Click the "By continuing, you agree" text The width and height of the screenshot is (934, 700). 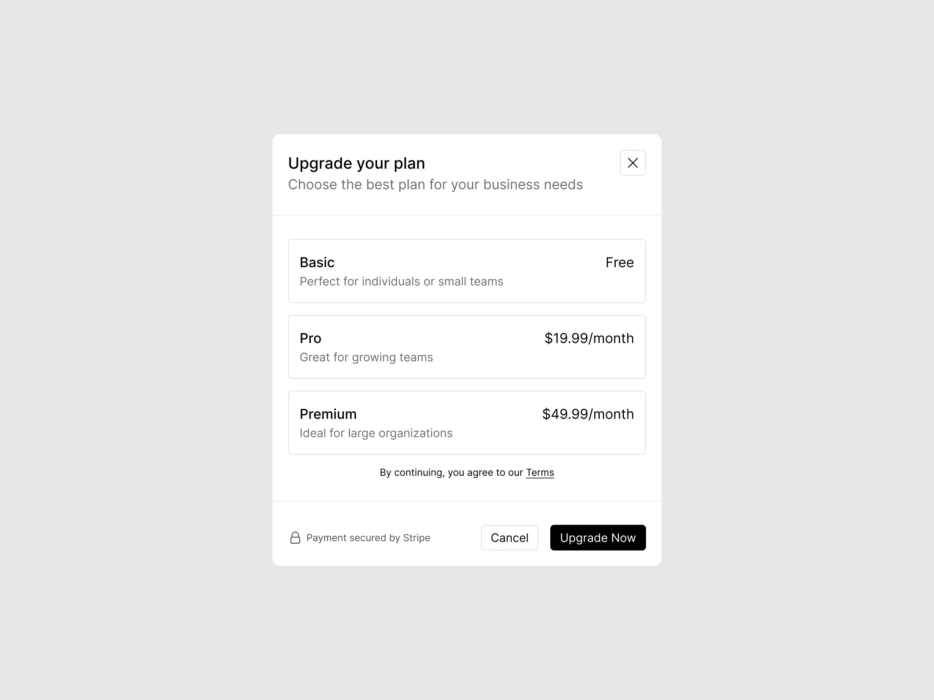coord(451,472)
